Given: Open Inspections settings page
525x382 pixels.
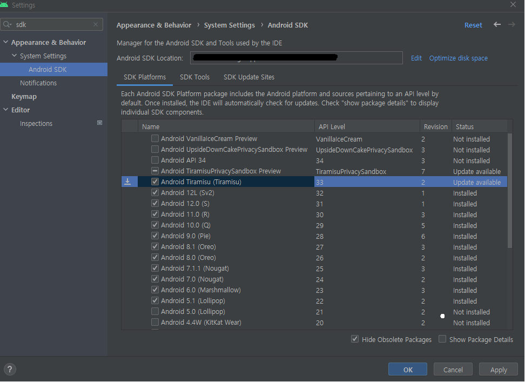Looking at the screenshot, I should click(x=36, y=124).
